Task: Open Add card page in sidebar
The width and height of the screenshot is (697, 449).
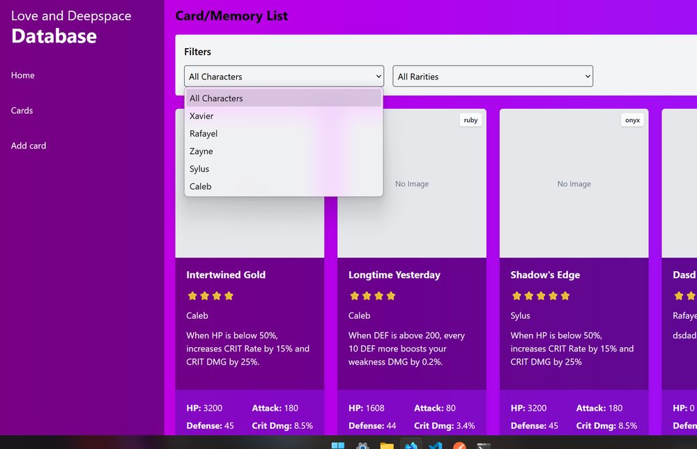Action: point(29,146)
